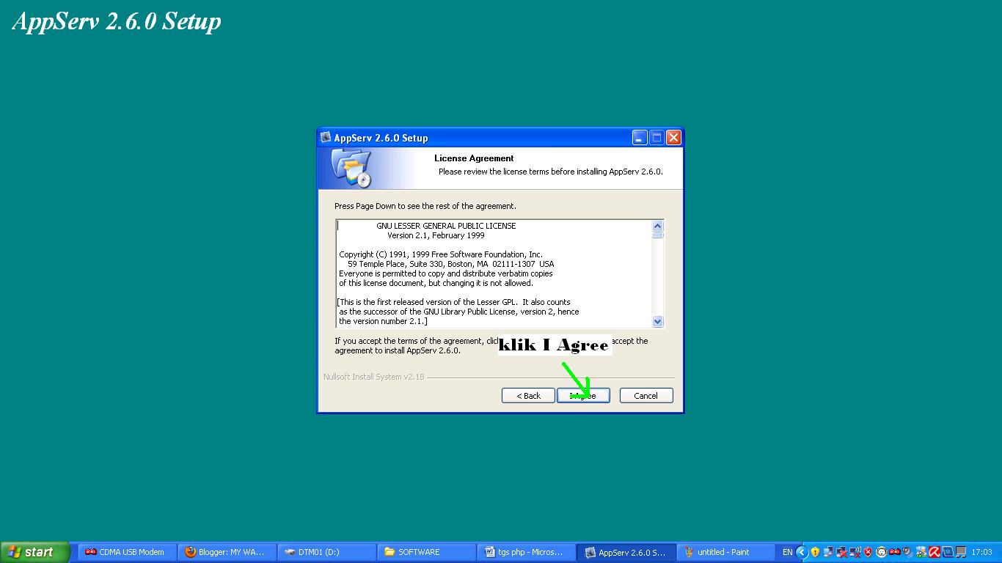The height and width of the screenshot is (563, 1002).
Task: Click the wireless network unavailable tray icon
Action: click(x=855, y=552)
